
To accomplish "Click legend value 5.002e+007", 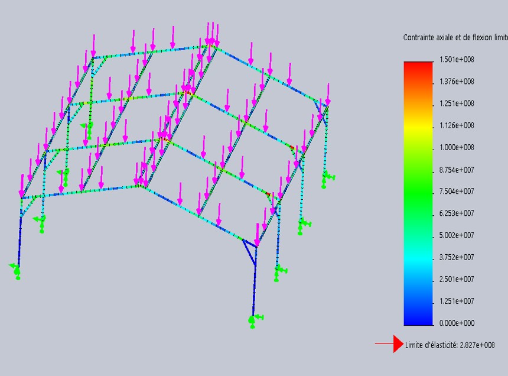I will pos(457,235).
